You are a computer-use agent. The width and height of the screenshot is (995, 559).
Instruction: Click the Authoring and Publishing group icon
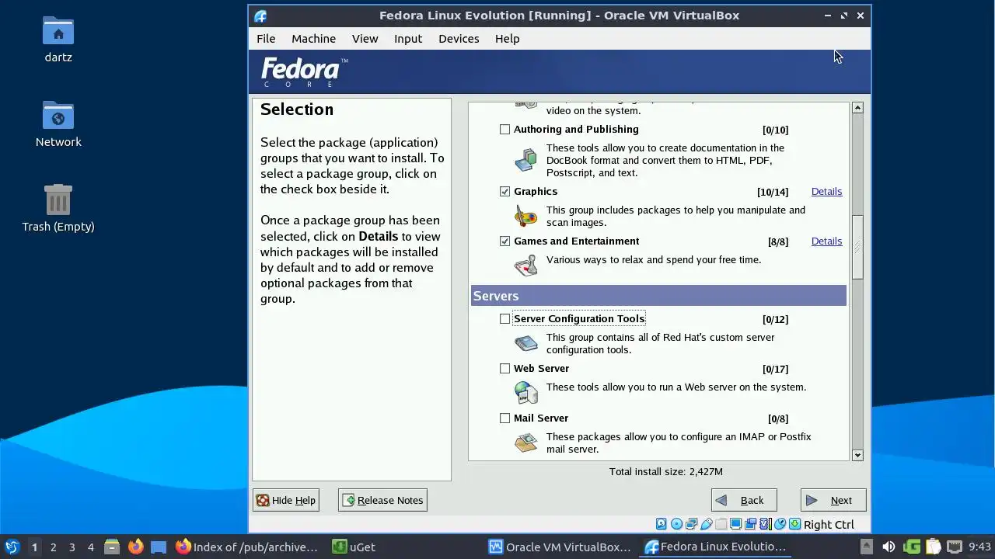pyautogui.click(x=526, y=160)
